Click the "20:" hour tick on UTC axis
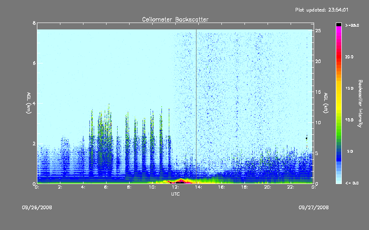 pyautogui.click(x=268, y=187)
